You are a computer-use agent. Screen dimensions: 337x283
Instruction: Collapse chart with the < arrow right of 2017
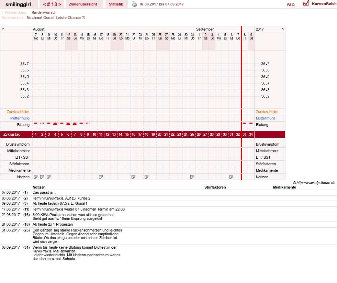(283, 29)
